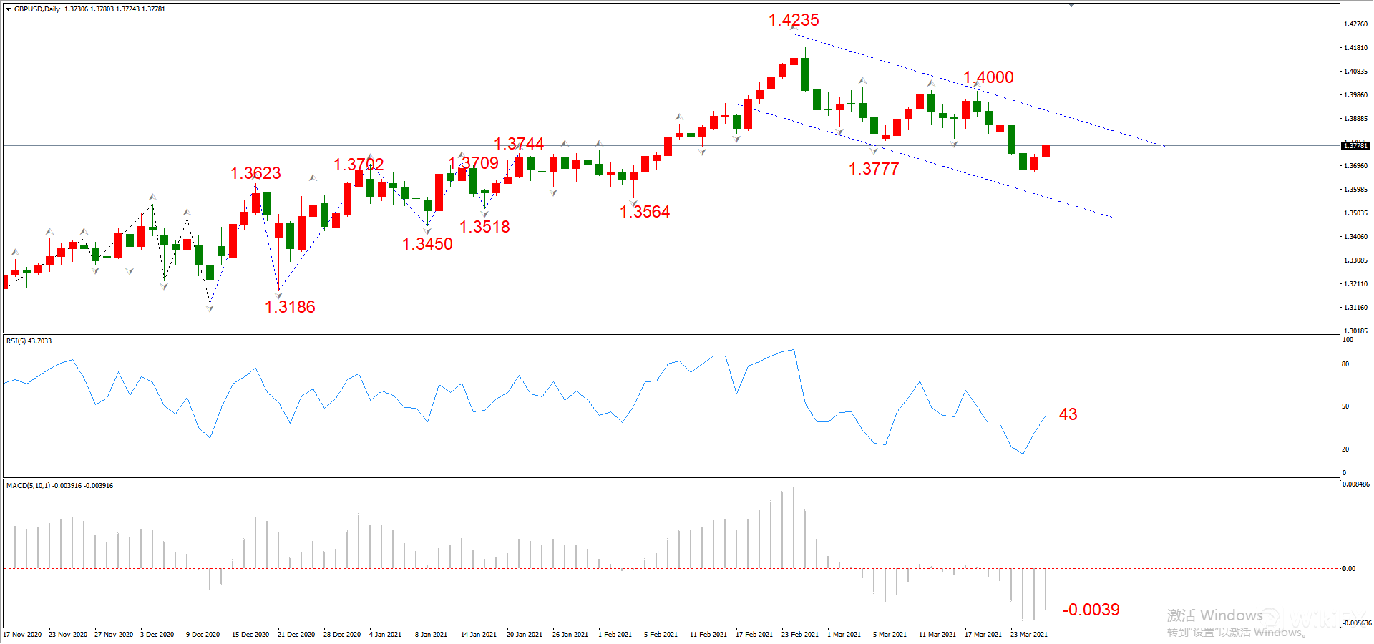Click the RSI scale value 50
Image resolution: width=1374 pixels, height=644 pixels.
pyautogui.click(x=1345, y=406)
